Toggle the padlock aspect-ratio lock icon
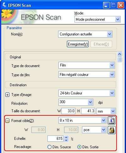 (x=112, y=130)
